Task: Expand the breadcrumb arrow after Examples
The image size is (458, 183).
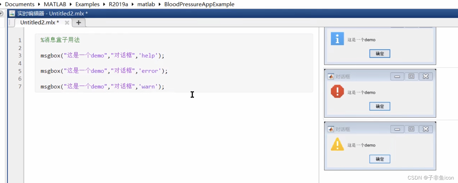Action: tap(104, 4)
